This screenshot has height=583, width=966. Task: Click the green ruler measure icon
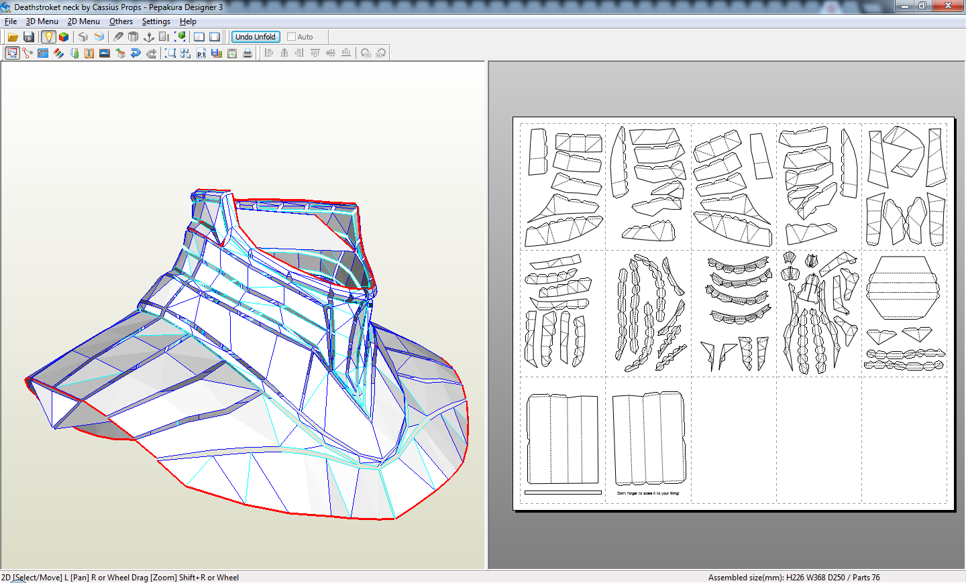(74, 53)
